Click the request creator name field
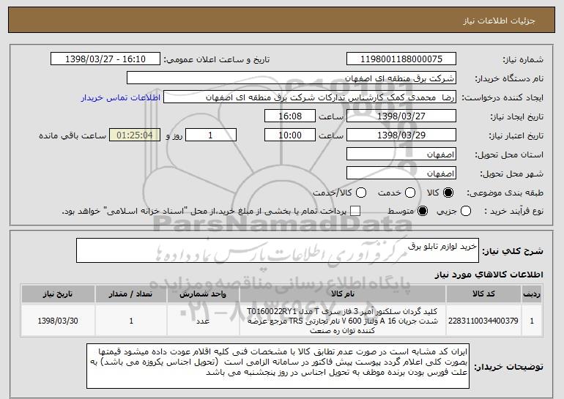The width and height of the screenshot is (564, 399). coord(310,97)
